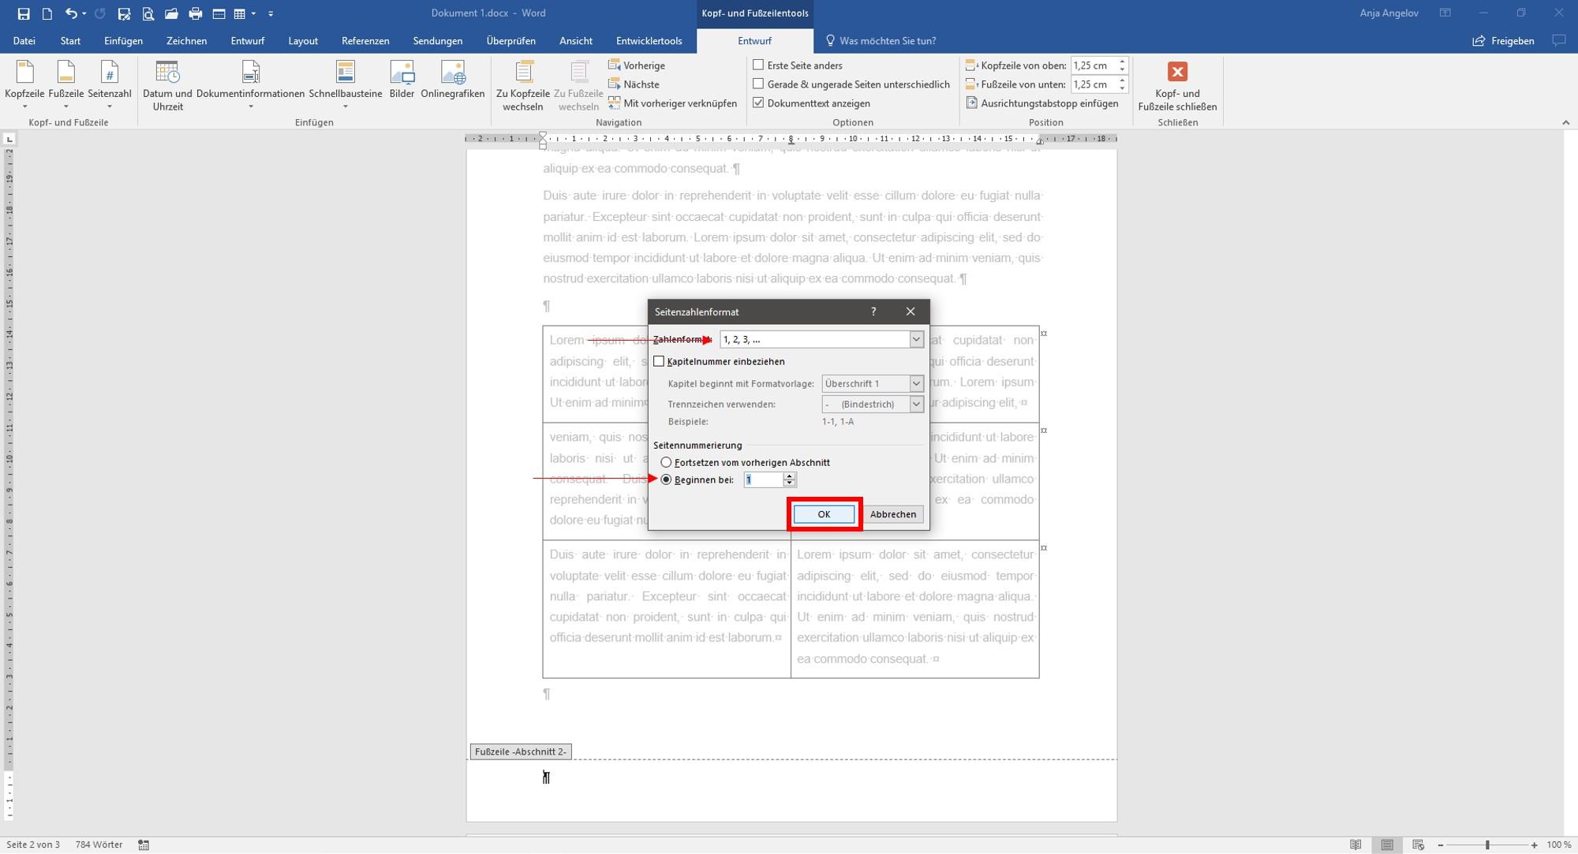
Task: Open the comments speech bubble icon
Action: [x=1558, y=40]
